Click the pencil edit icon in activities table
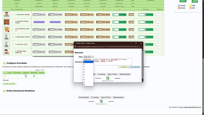Viewport: 204px width, 115px height. point(5,76)
